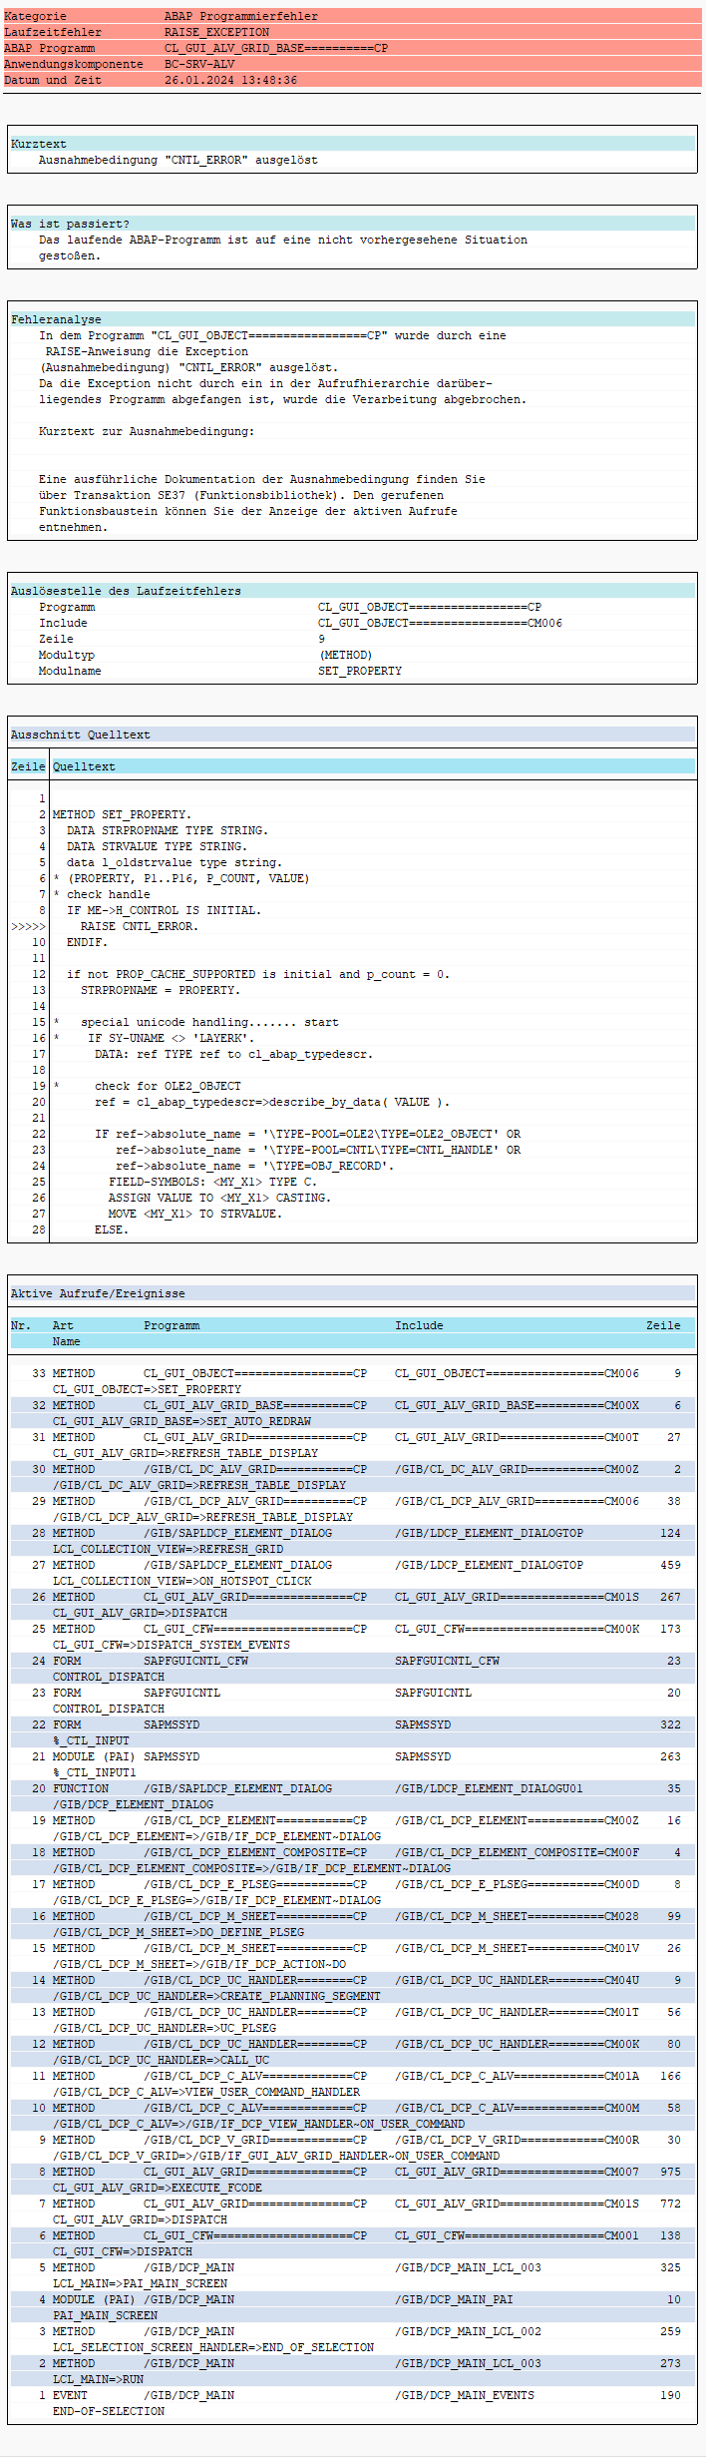
Task: Click the 'Ausschnitt Quelltext' section header
Action: [x=81, y=735]
